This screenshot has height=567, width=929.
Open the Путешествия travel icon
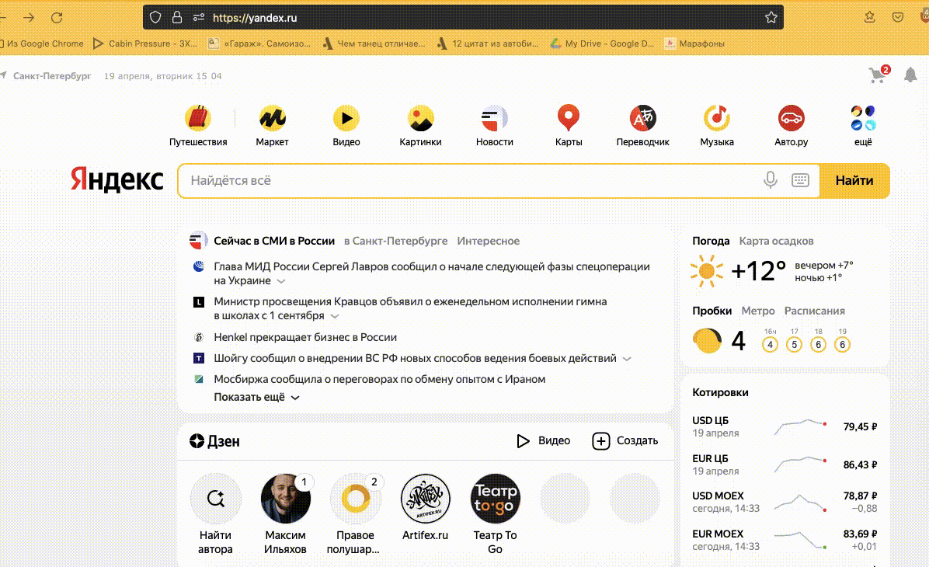pyautogui.click(x=198, y=120)
